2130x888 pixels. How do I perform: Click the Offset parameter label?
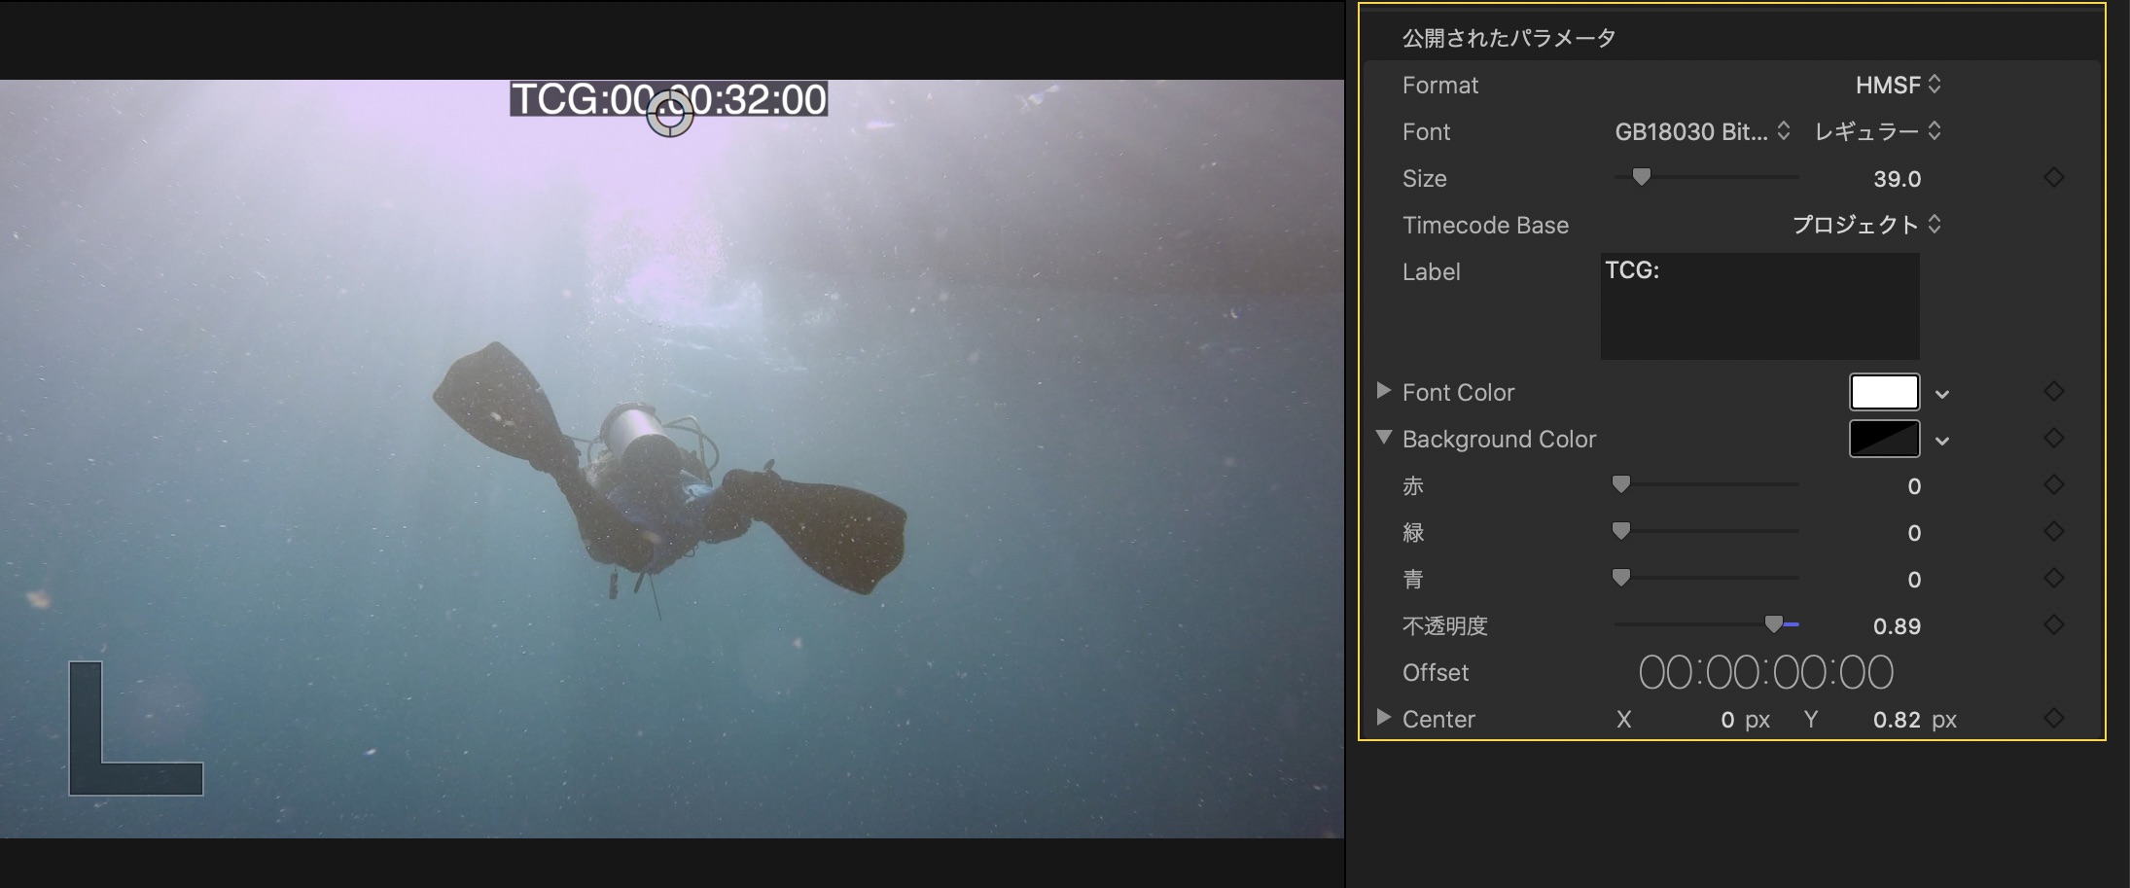[x=1436, y=673]
